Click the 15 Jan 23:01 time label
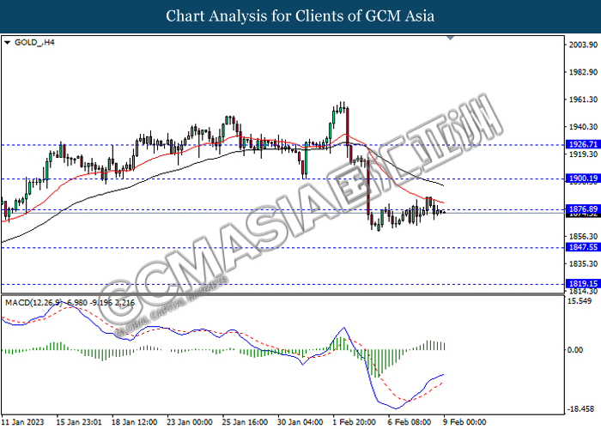Screen dimensions: 601x429 pos(79,422)
